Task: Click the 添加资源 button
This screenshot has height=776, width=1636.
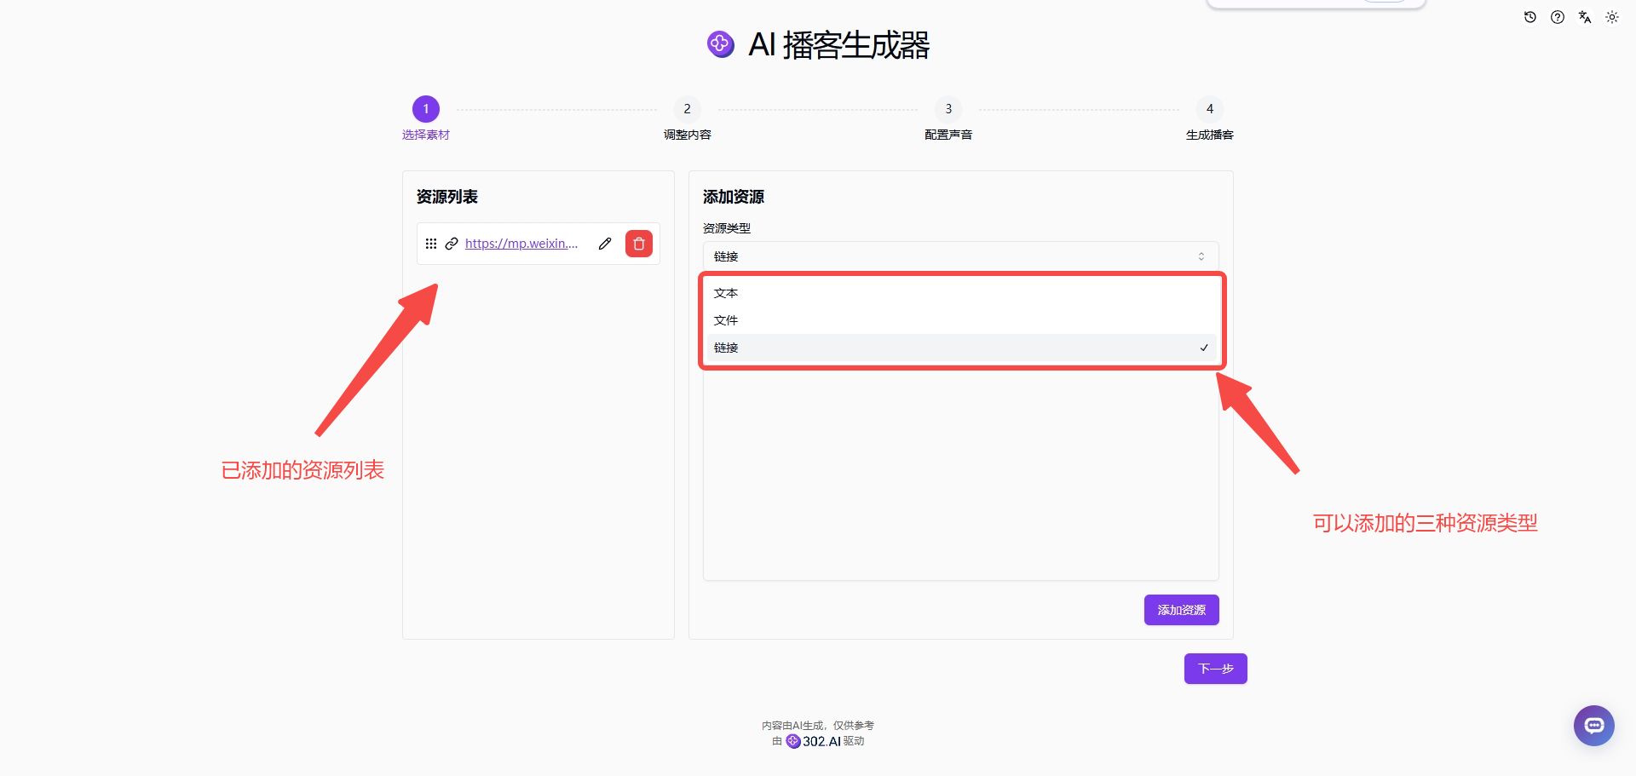Action: (1181, 610)
